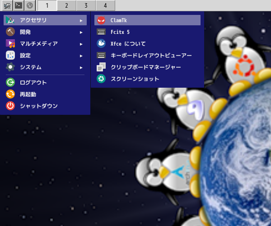Screen dimensions: 271x226
Task: Switch to workspace 2
Action: click(66, 5)
